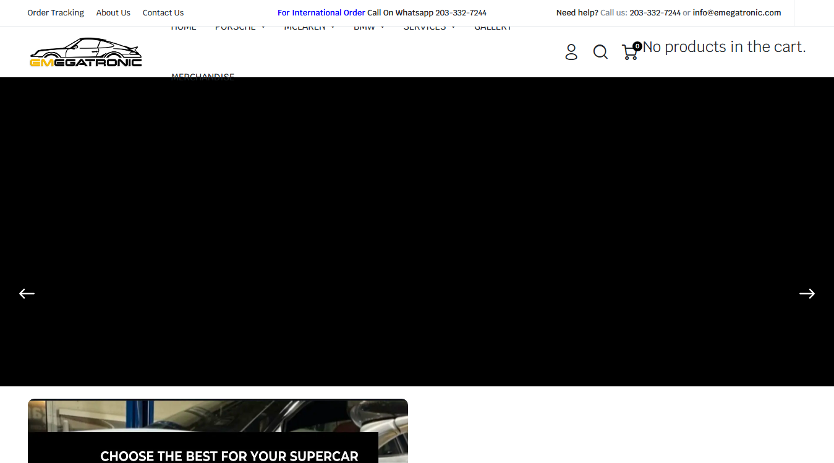This screenshot has width=834, height=463.
Task: Select the HOME menu item
Action: pos(184,27)
